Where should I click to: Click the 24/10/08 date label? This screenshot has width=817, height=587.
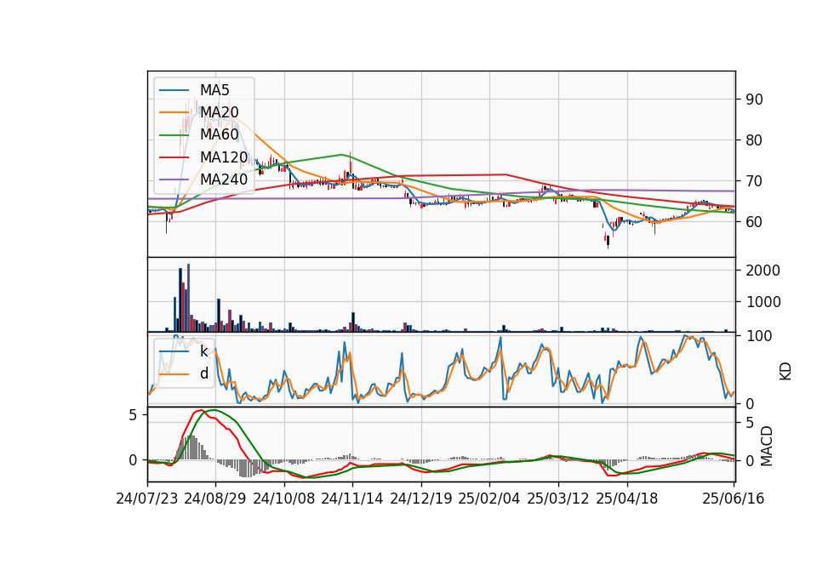pos(284,499)
